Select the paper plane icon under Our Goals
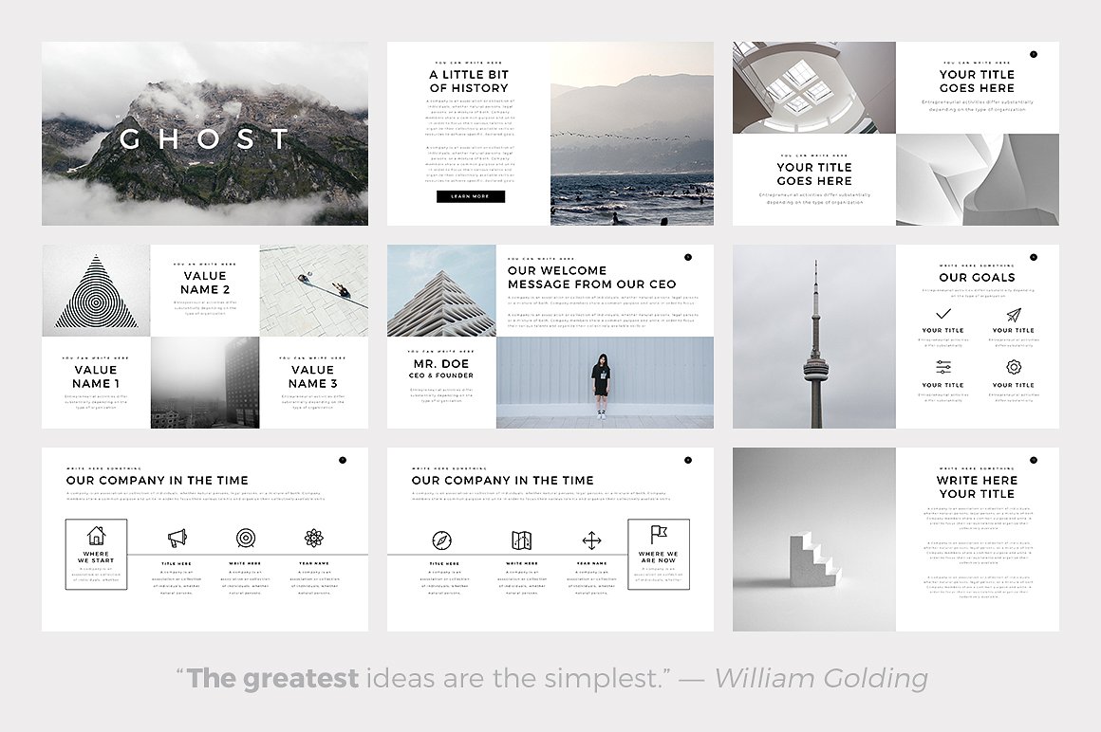Image resolution: width=1101 pixels, height=732 pixels. [1014, 315]
